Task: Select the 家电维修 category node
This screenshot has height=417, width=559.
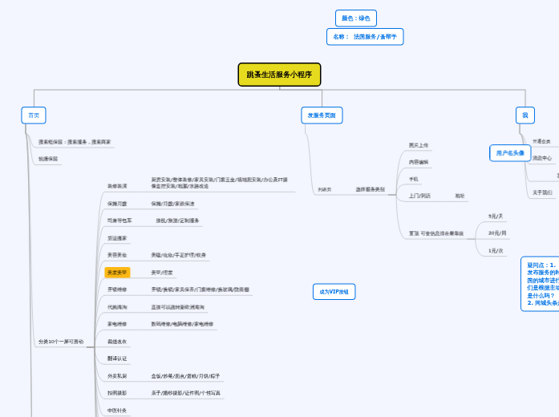Action: click(x=117, y=324)
